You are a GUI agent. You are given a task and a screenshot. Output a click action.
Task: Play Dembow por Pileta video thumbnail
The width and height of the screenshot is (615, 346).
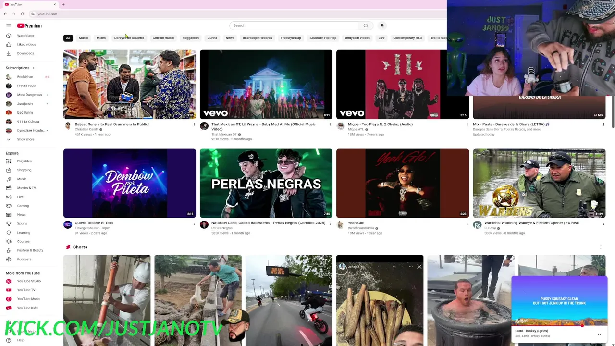click(x=130, y=183)
